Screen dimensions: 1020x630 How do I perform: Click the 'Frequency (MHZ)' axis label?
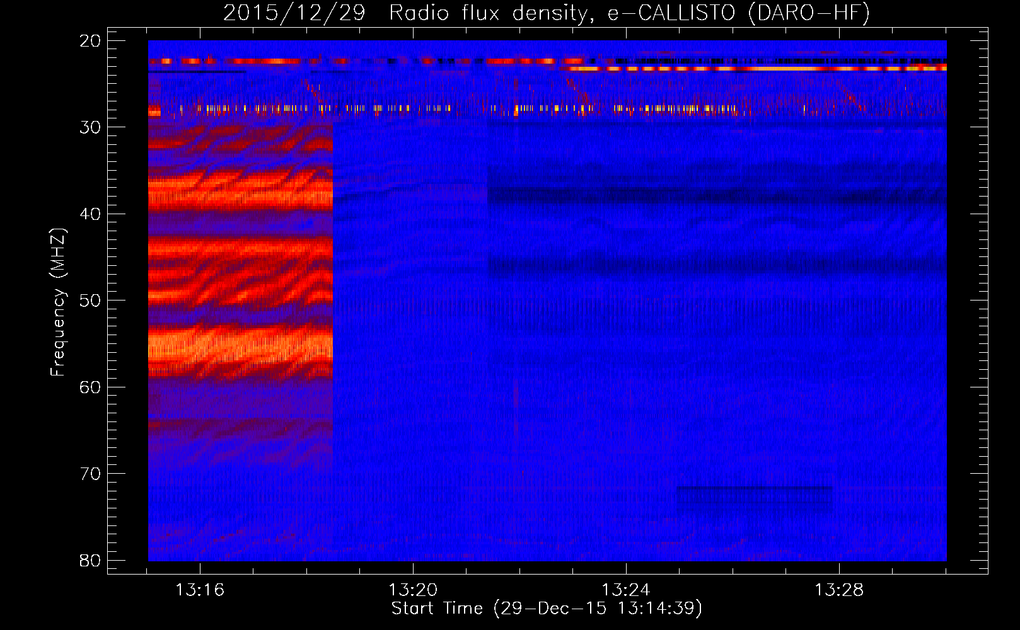point(58,302)
